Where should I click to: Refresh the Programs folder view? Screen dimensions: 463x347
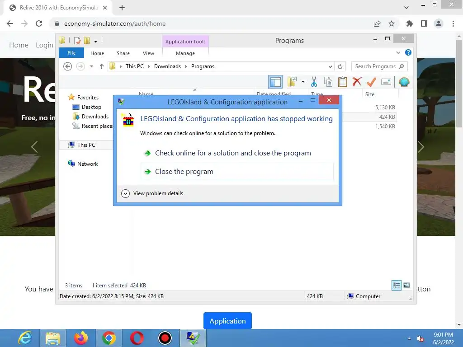340,67
